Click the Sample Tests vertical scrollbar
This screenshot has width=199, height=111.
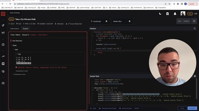pyautogui.click(x=196, y=89)
